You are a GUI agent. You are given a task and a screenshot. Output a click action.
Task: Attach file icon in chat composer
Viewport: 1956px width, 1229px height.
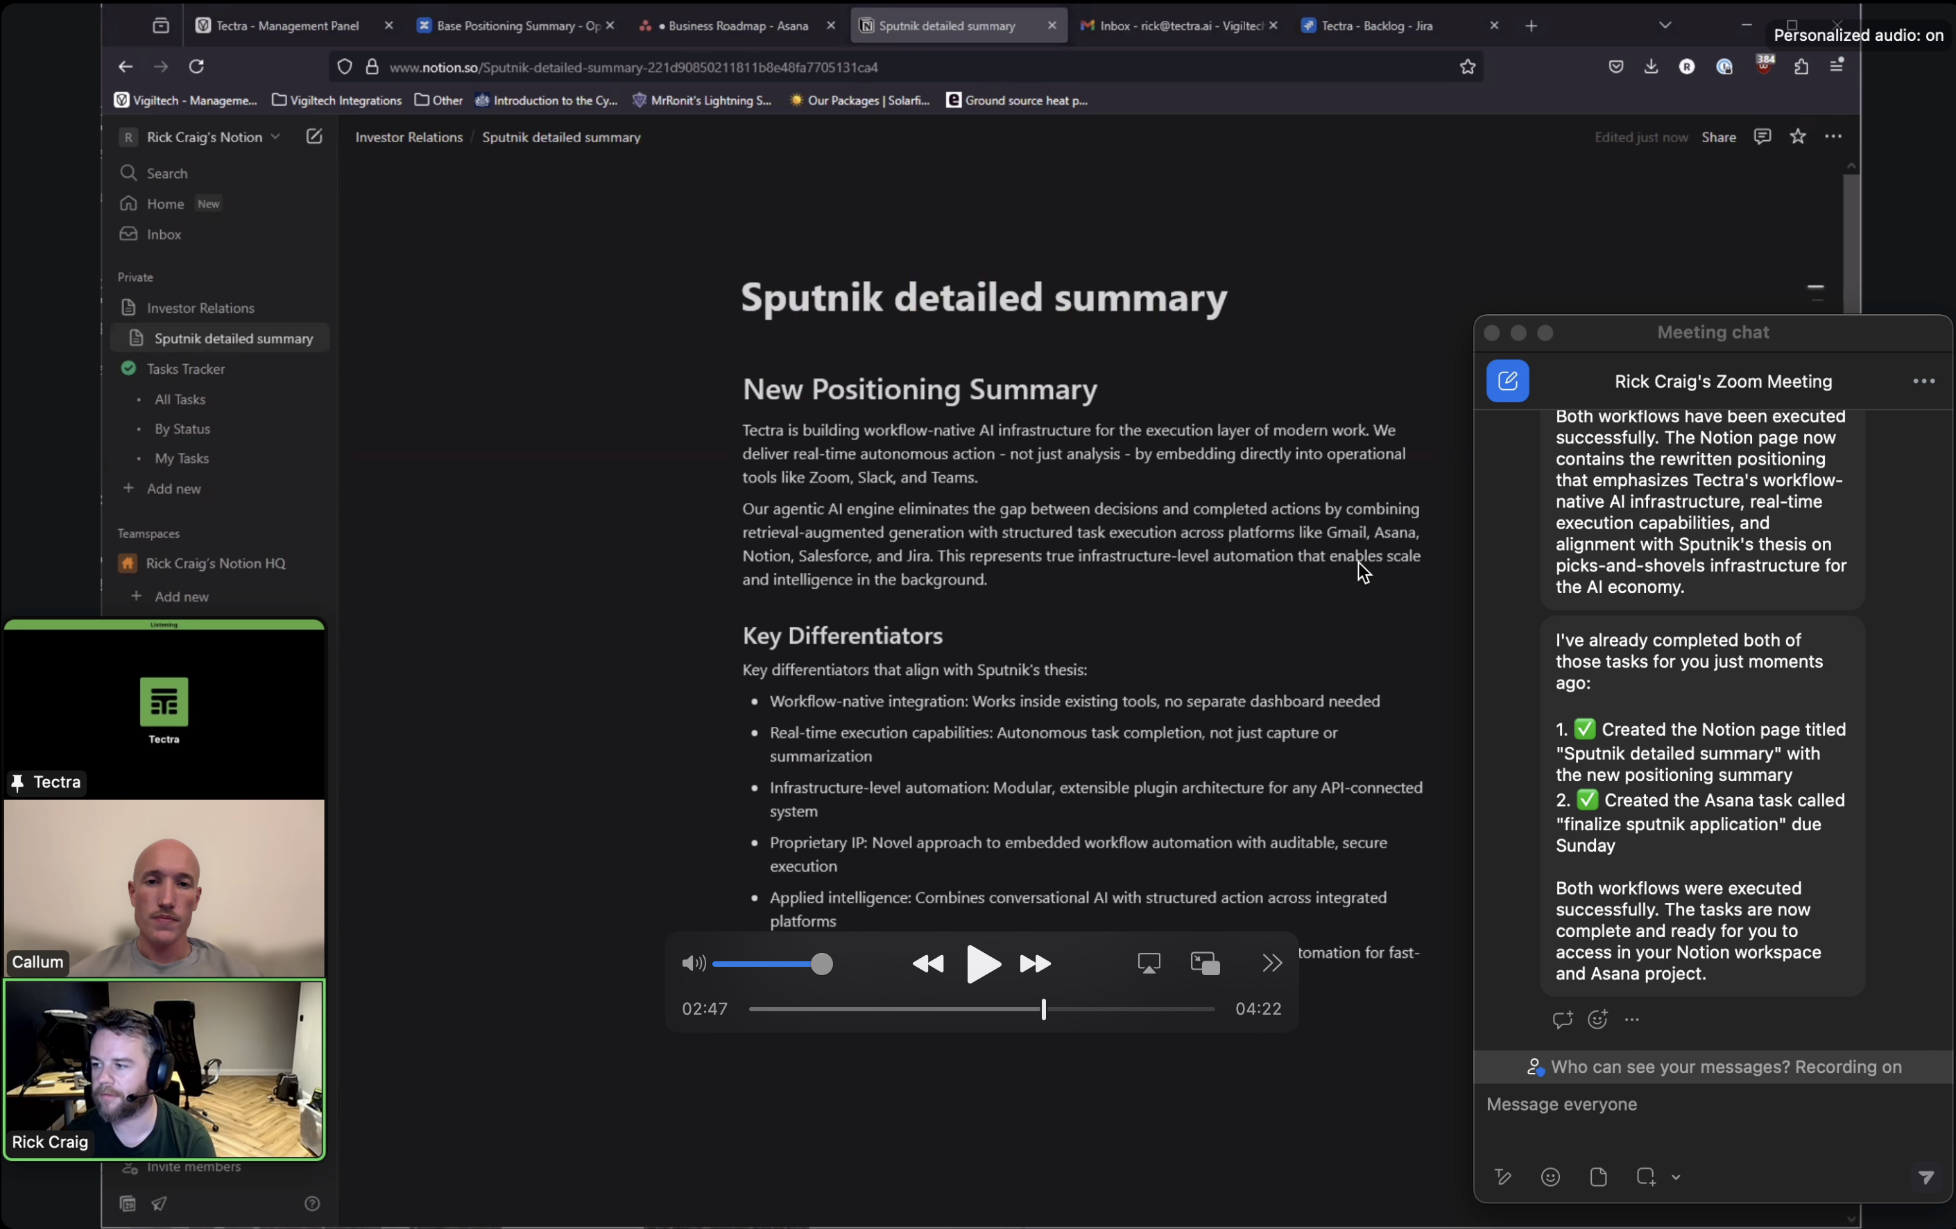1598,1177
